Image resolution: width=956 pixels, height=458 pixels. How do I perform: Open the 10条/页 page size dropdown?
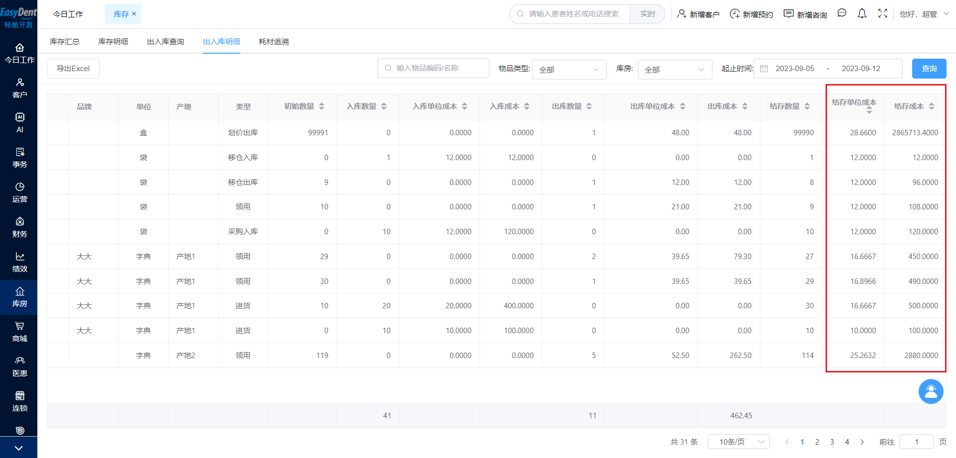click(738, 442)
